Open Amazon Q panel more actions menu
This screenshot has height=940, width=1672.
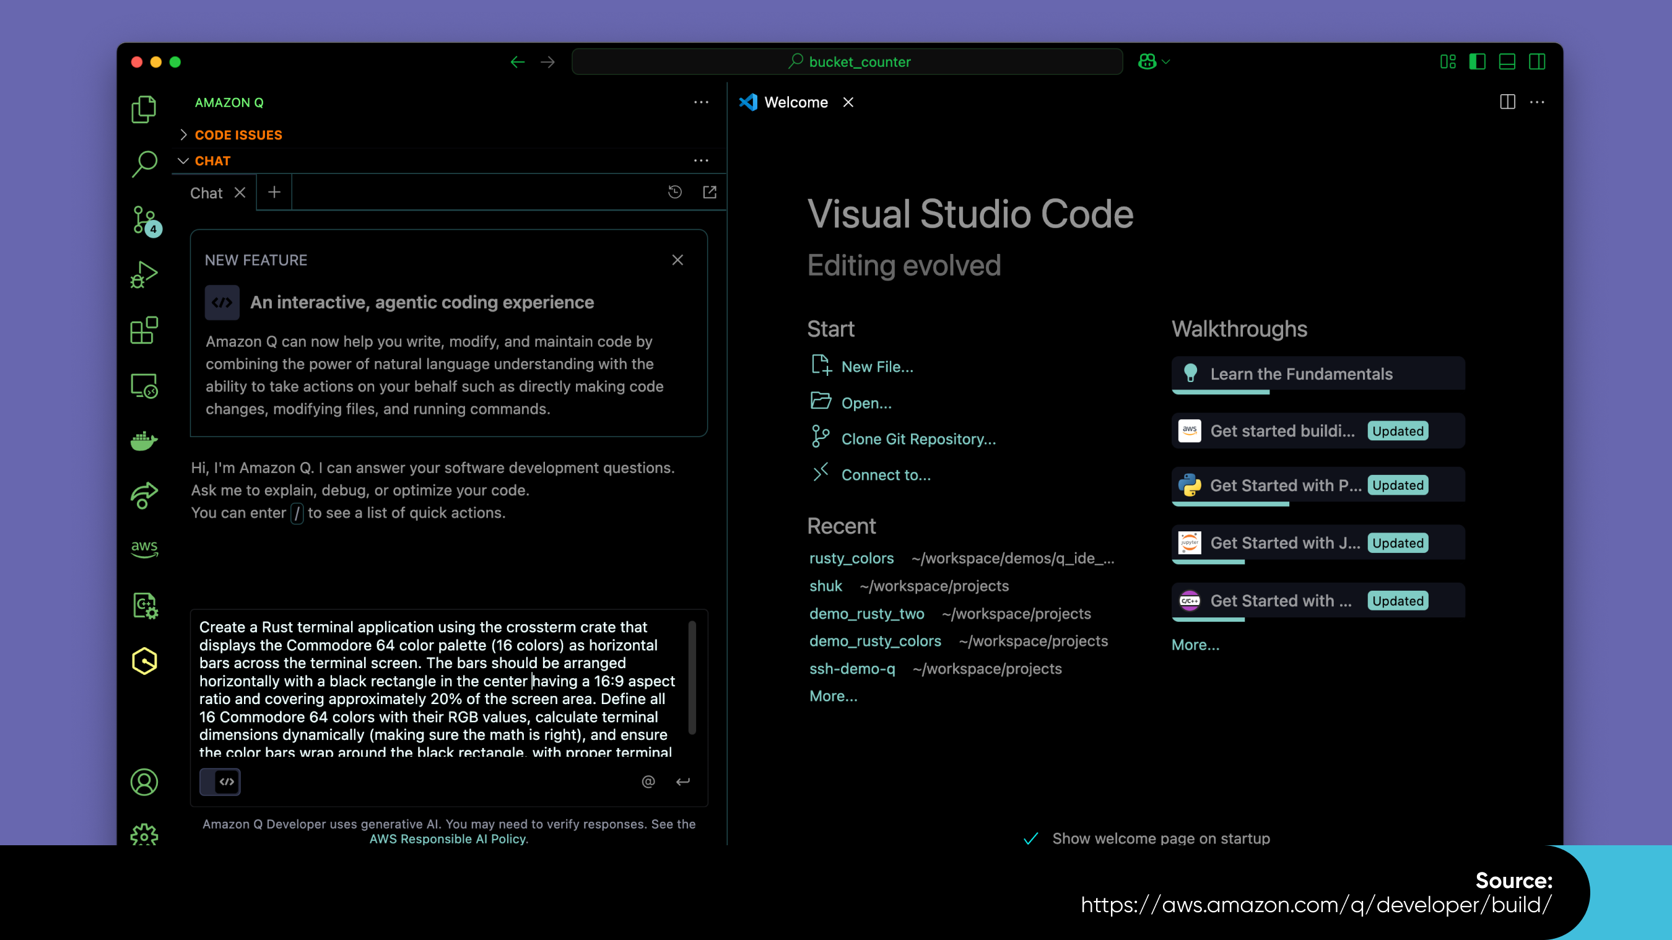[x=701, y=102]
